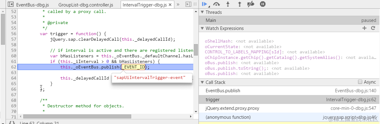The image size is (380, 124).
Task: Click the horizontal scrollbar left arrow
Action: pos(20,117)
